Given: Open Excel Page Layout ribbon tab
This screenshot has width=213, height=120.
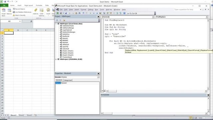Looking at the screenshot, I should (x=29, y=5).
